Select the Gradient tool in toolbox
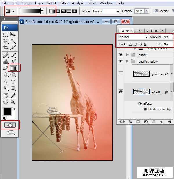This screenshot has height=179, width=174. [x=13, y=68]
